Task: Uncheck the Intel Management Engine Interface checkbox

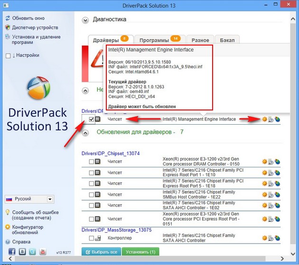Action: (x=92, y=119)
